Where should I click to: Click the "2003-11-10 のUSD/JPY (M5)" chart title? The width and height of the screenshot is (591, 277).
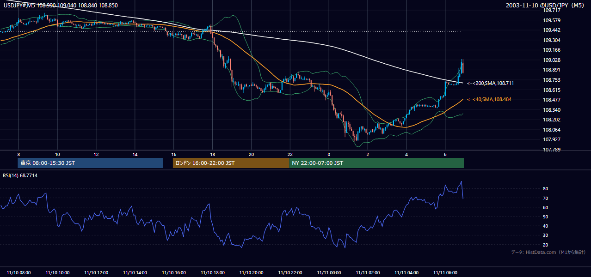[546, 5]
